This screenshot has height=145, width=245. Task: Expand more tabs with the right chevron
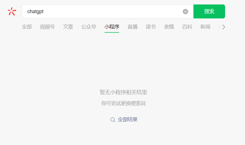point(224,27)
